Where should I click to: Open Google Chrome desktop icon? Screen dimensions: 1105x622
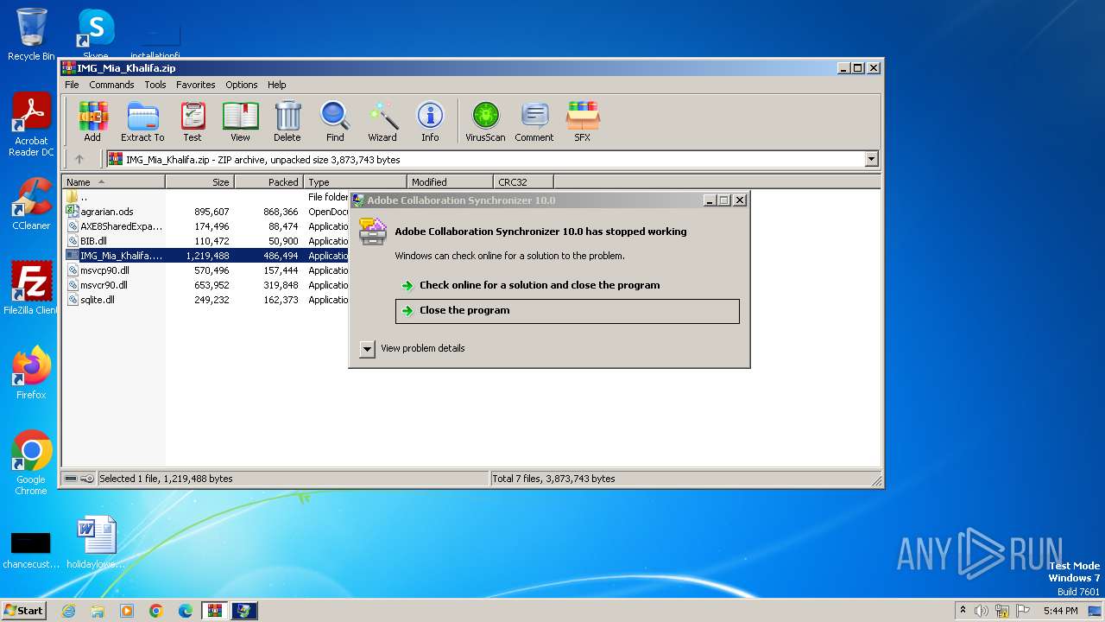(31, 463)
